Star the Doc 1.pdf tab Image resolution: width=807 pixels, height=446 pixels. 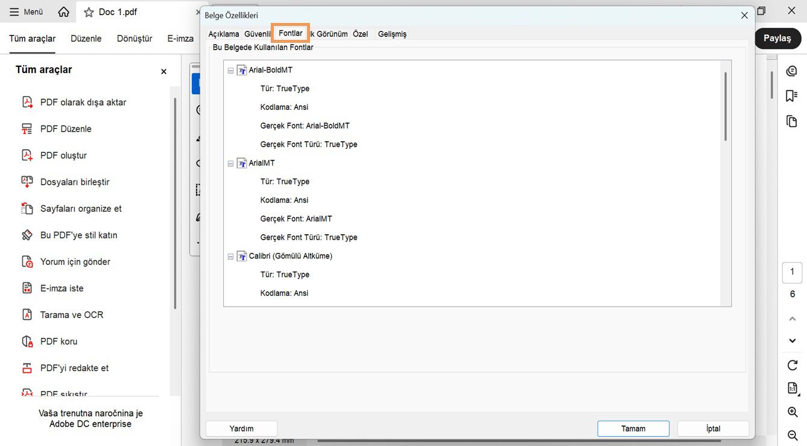coord(89,12)
